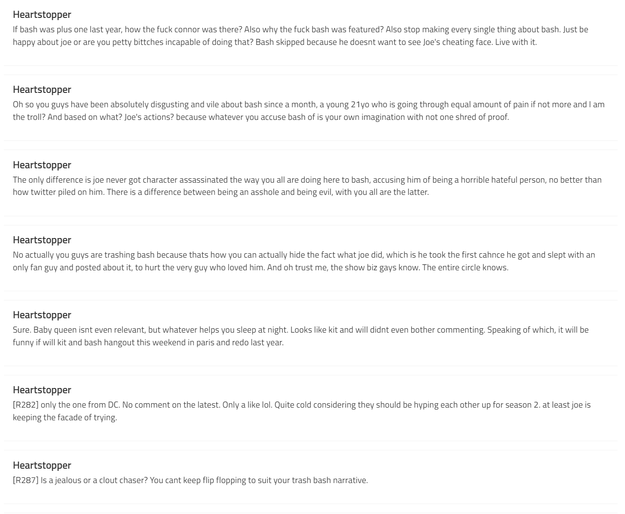
Task: Click the line beginning 'only fan guy and posted'
Action: [x=260, y=267]
